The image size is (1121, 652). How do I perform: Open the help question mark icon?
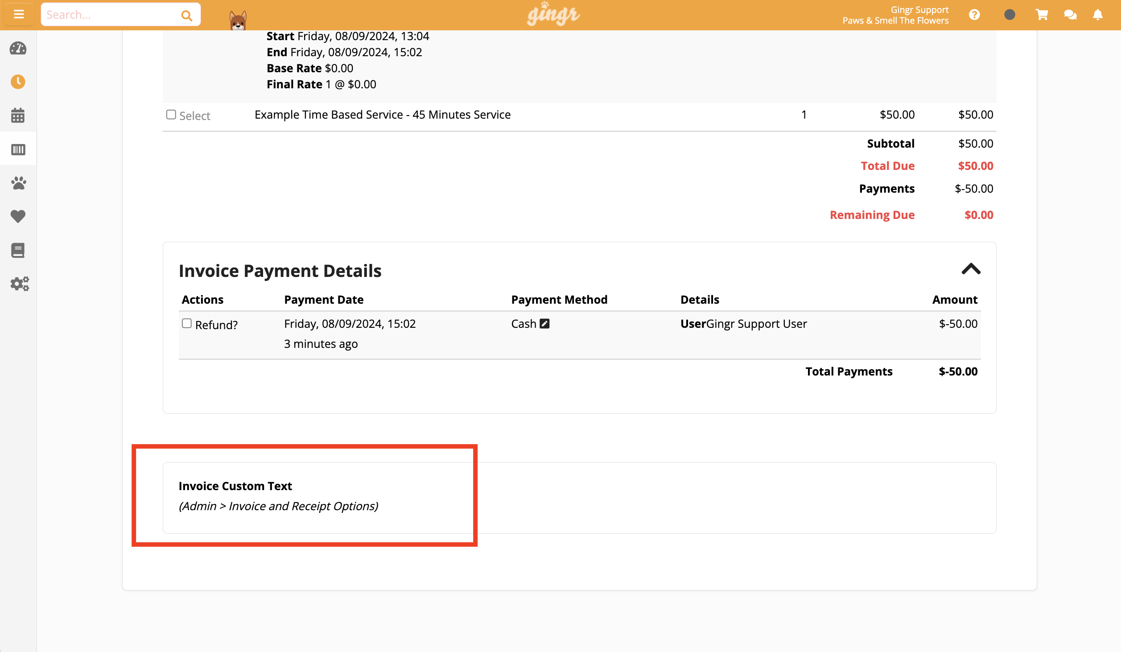click(x=974, y=15)
